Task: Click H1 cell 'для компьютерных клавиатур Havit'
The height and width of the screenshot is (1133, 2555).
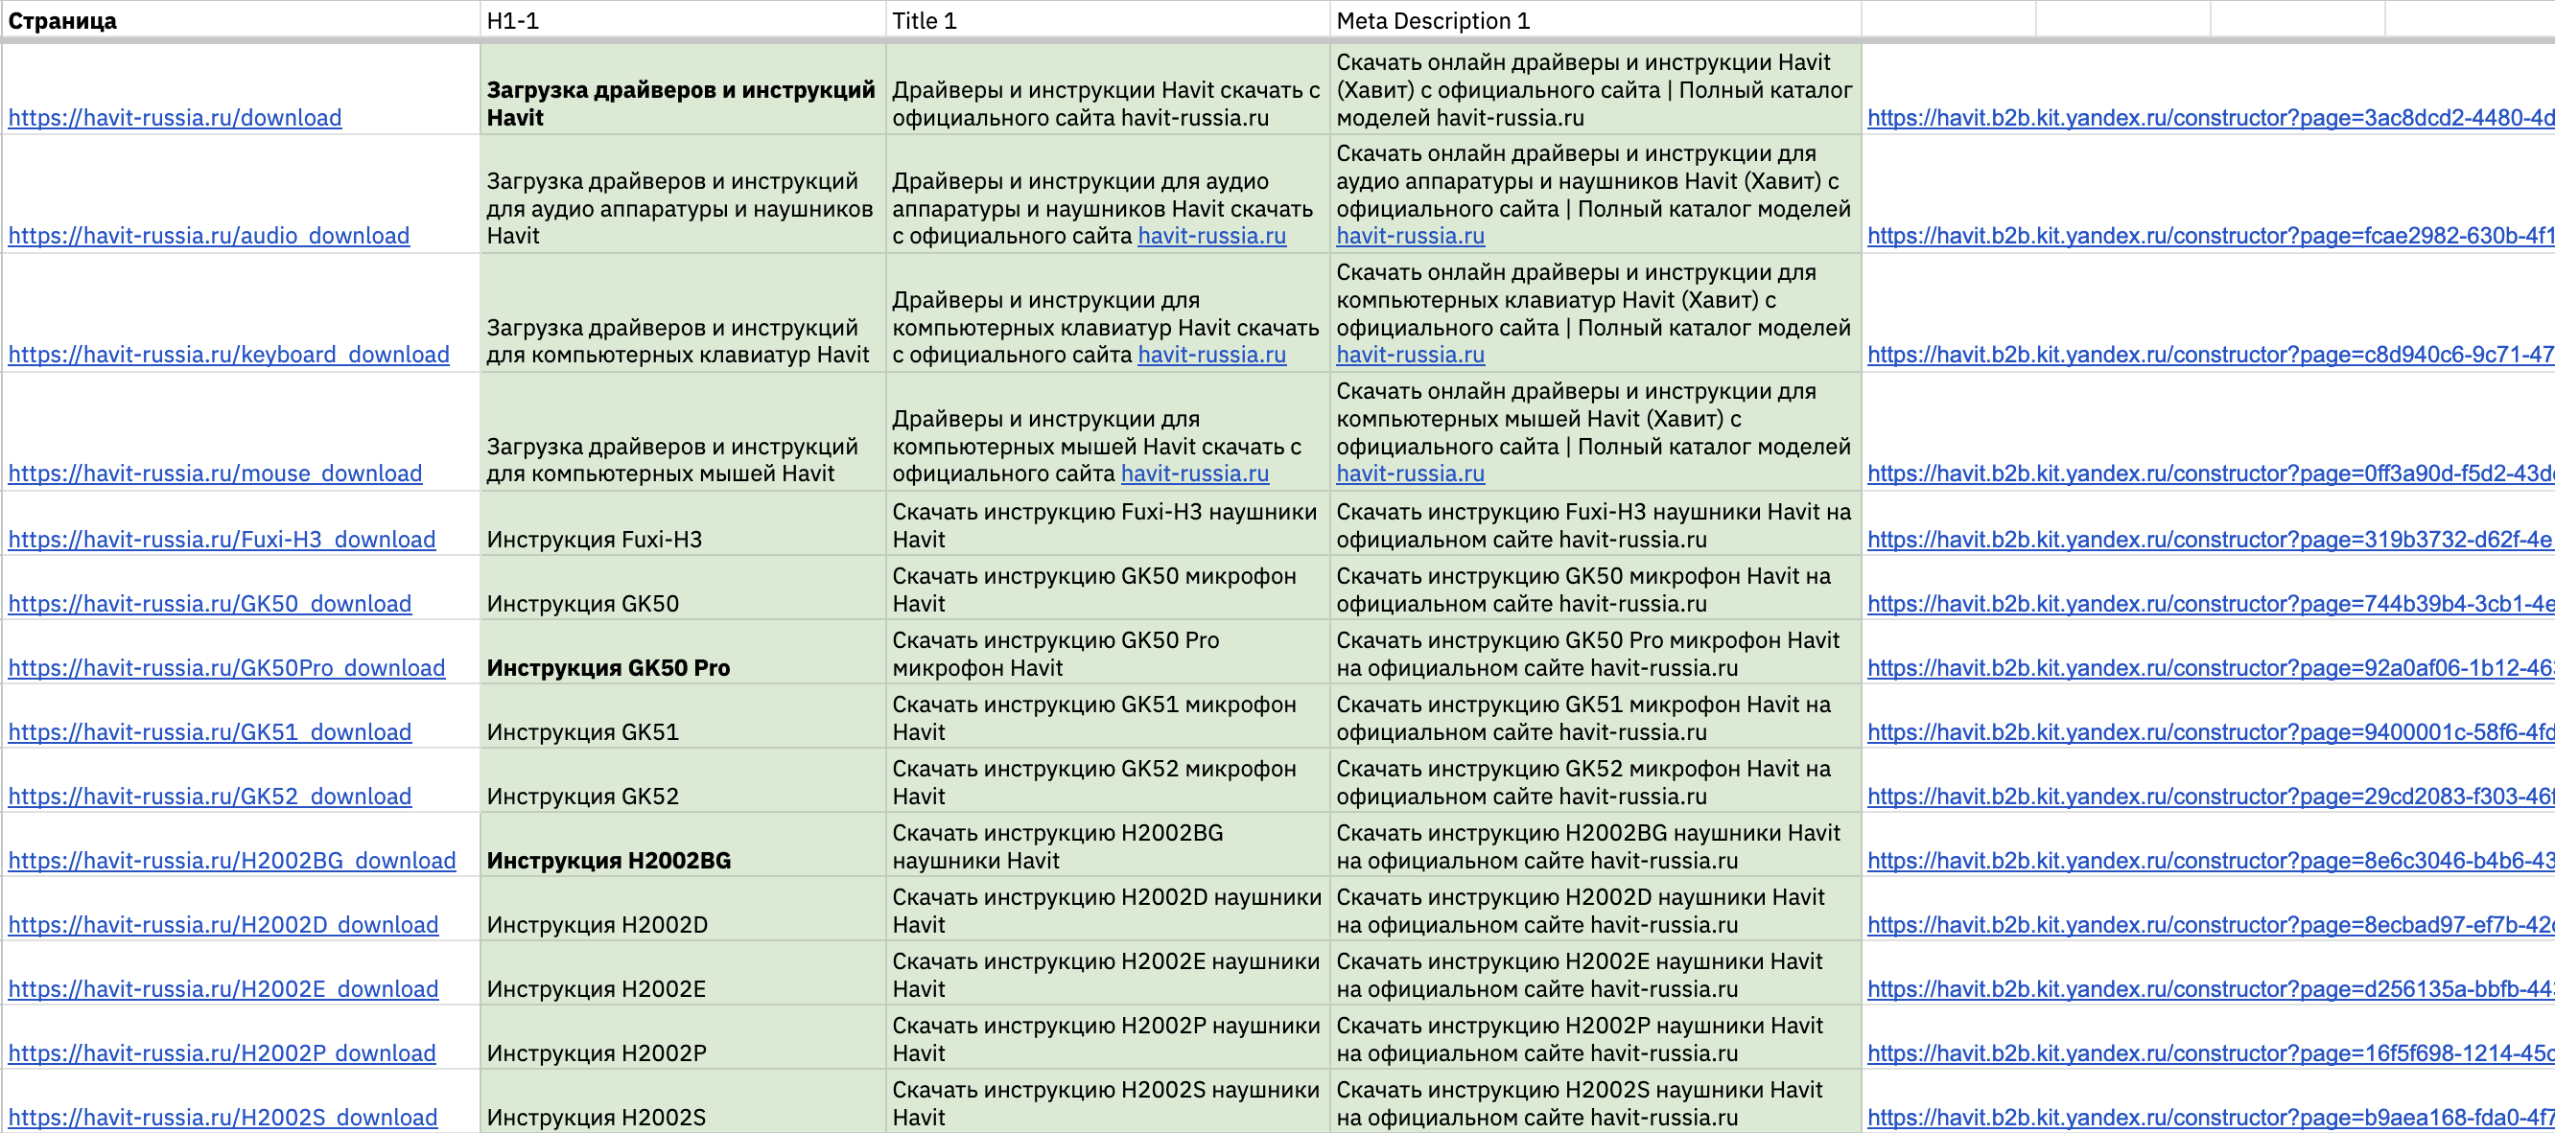Action: (684, 313)
